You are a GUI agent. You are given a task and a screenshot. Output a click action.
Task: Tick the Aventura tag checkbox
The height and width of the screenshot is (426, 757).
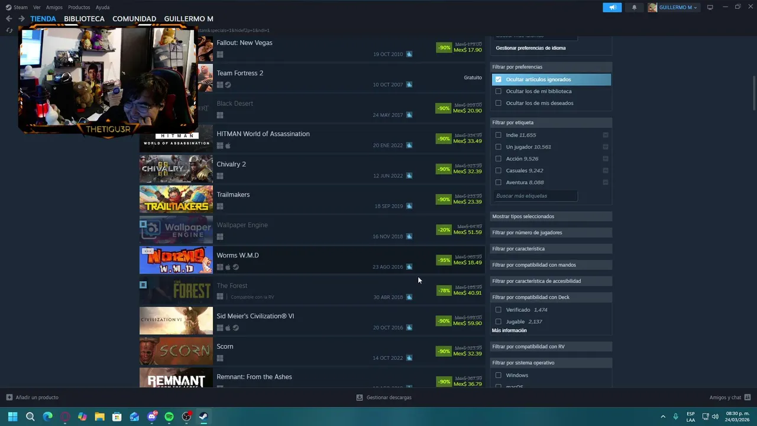499,182
